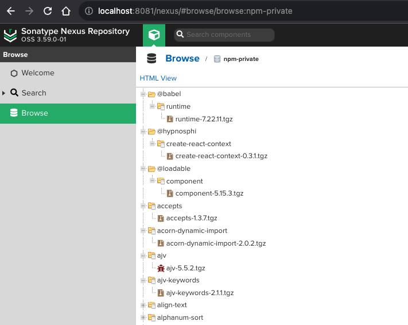The height and width of the screenshot is (325, 408).
Task: Select the align-text folder row
Action: (172, 305)
